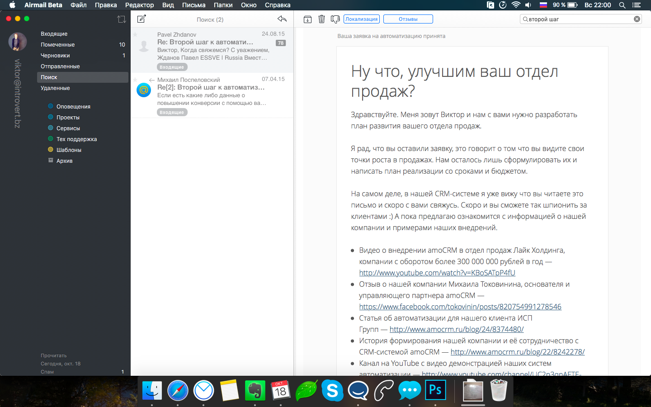
Task: Open Evernote from the dock
Action: pos(255,390)
